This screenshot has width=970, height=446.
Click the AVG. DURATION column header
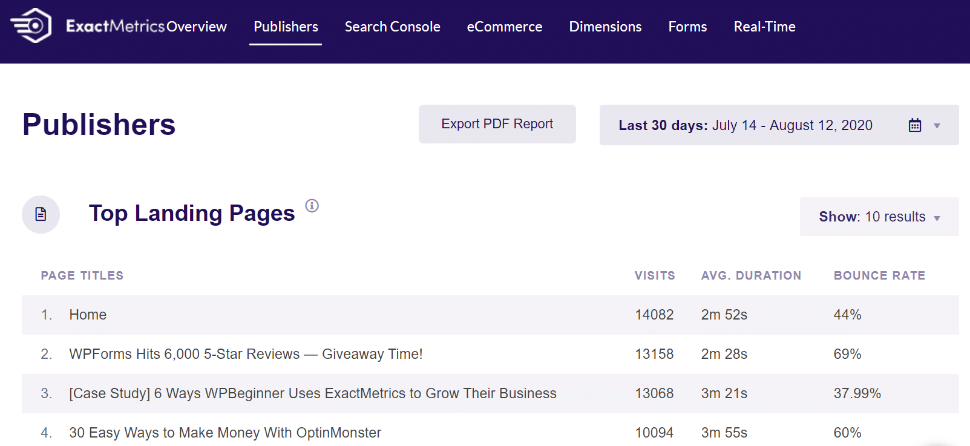[751, 275]
